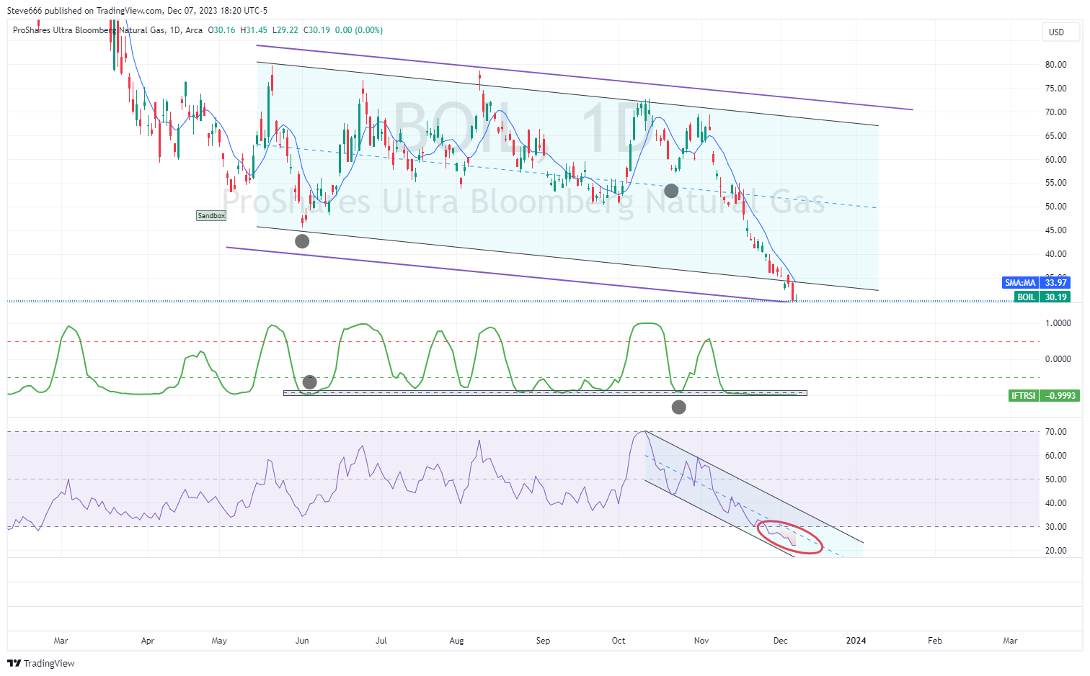The width and height of the screenshot is (1090, 676).
Task: Select the grey circle under the IFTRSI box
Action: 678,407
